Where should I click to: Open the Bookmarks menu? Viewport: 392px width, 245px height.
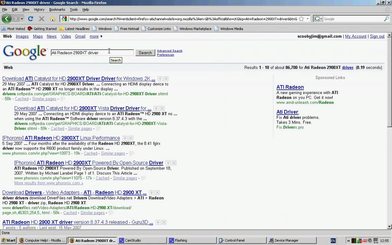(57, 10)
